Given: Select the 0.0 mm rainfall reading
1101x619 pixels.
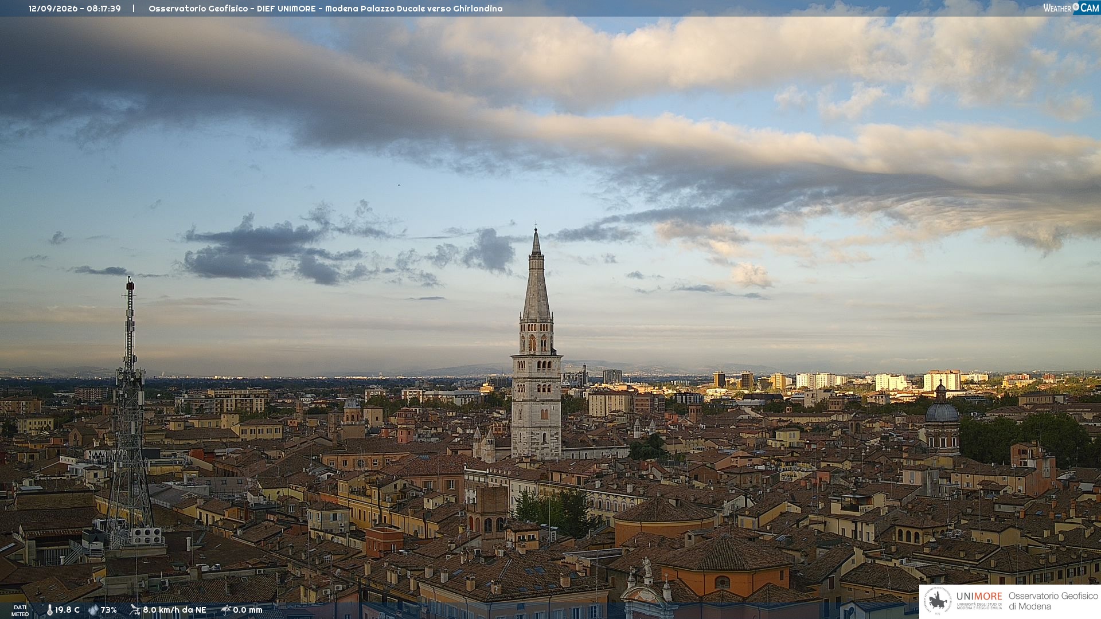Looking at the screenshot, I should pos(248,610).
